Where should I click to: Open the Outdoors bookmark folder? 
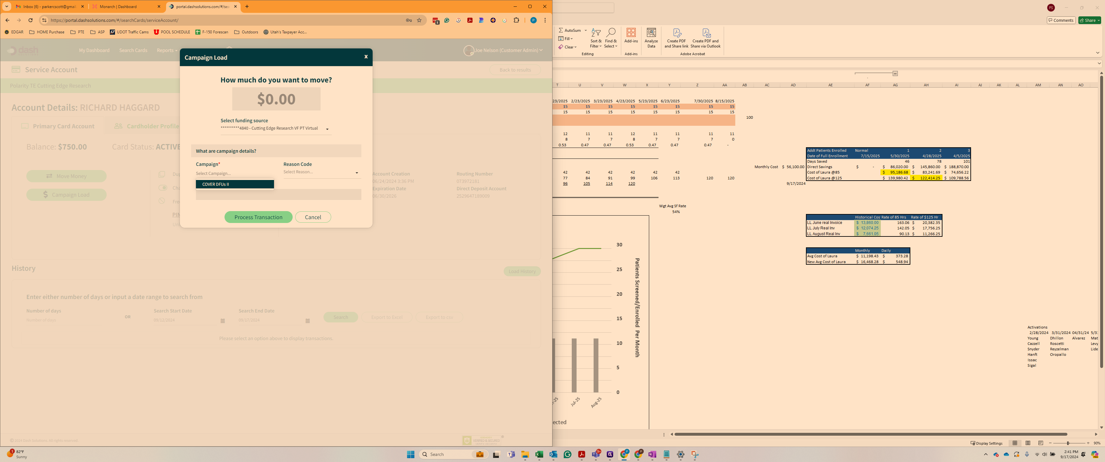[246, 32]
